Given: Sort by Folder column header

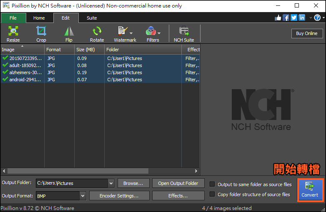Looking at the screenshot, I should pos(143,50).
